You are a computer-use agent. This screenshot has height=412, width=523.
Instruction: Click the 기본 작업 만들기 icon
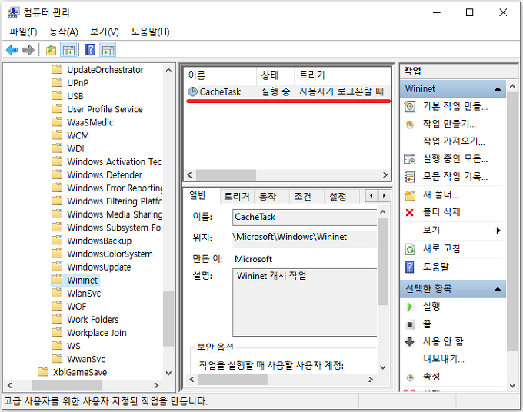pos(410,106)
